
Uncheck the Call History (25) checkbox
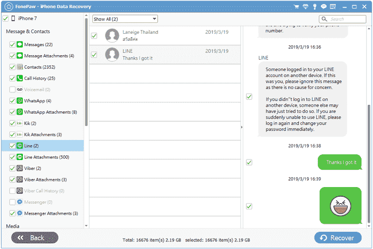(x=12, y=78)
